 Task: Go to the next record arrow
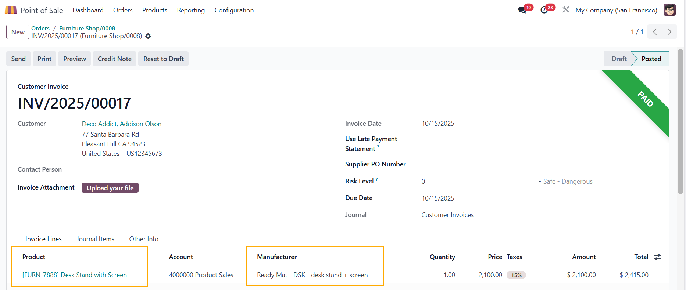point(669,32)
